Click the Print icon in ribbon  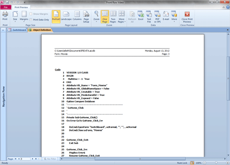click(5, 16)
